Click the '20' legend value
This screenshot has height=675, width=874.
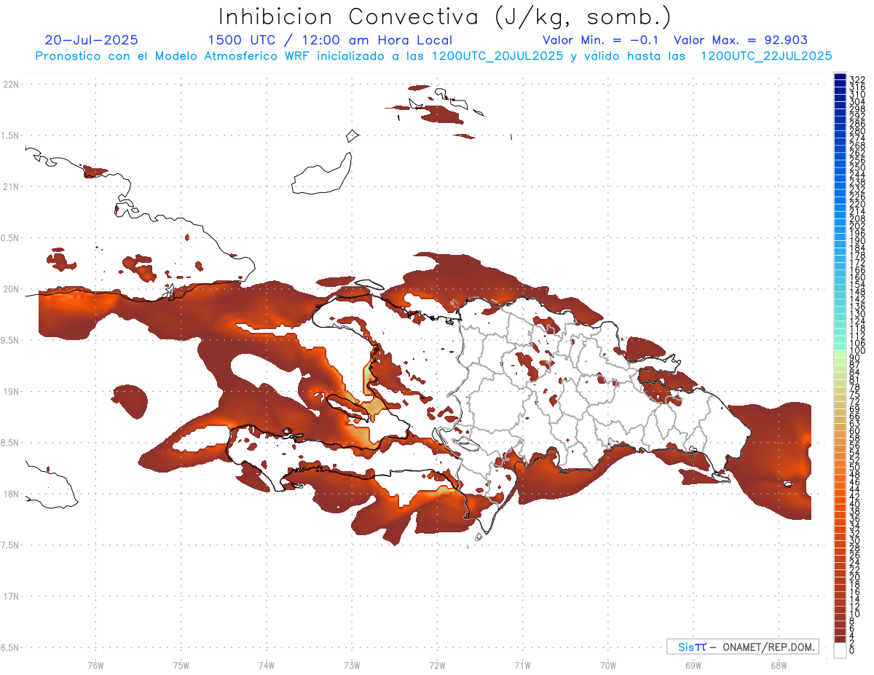(855, 577)
